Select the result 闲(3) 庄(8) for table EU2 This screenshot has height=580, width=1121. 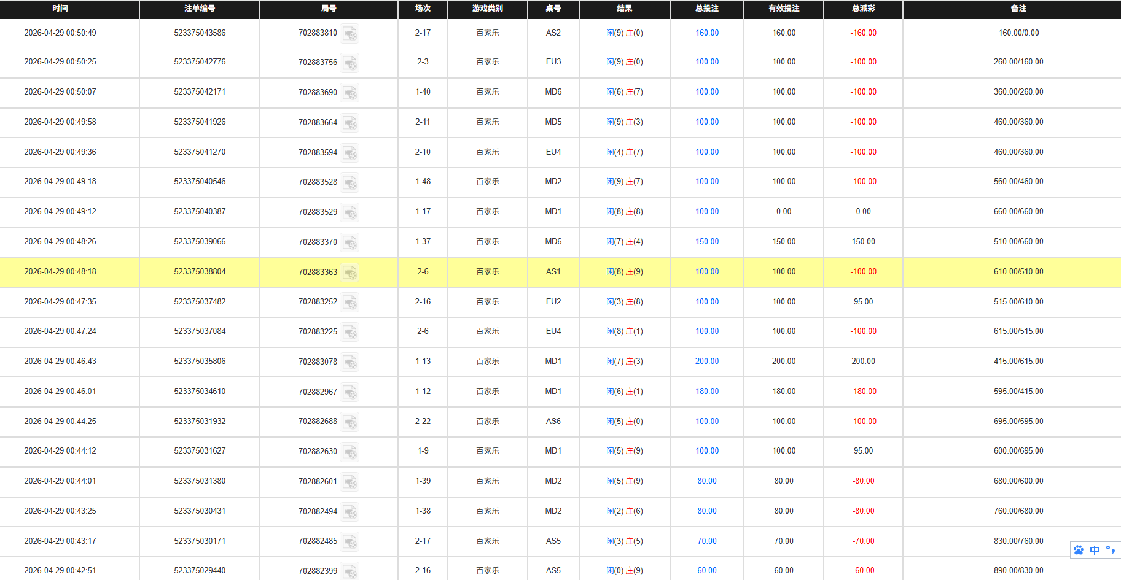tap(624, 302)
